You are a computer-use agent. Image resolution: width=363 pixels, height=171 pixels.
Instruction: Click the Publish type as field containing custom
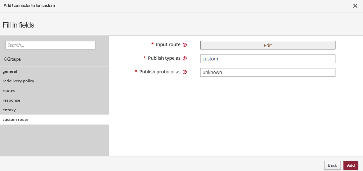(268, 59)
